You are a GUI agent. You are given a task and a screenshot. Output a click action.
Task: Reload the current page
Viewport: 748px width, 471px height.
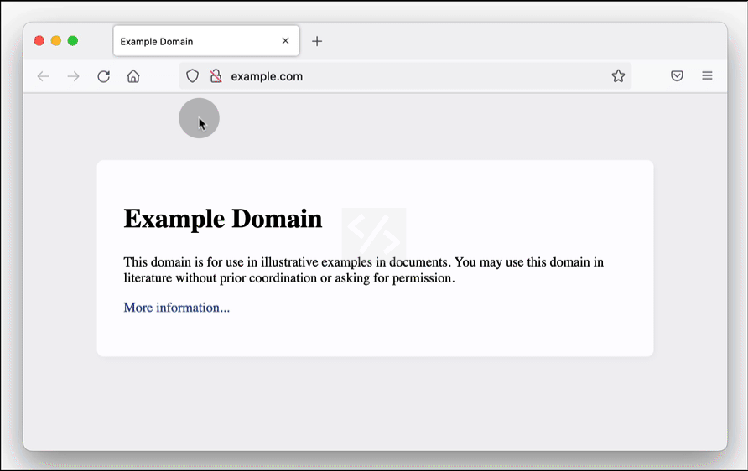[103, 76]
